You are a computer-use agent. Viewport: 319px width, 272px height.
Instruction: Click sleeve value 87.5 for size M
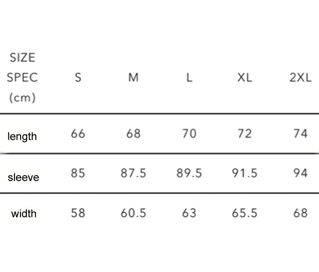(x=133, y=173)
